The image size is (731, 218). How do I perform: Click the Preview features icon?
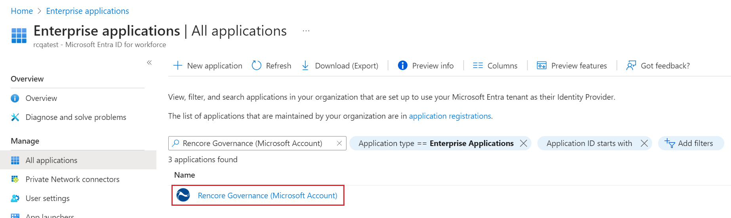(542, 65)
